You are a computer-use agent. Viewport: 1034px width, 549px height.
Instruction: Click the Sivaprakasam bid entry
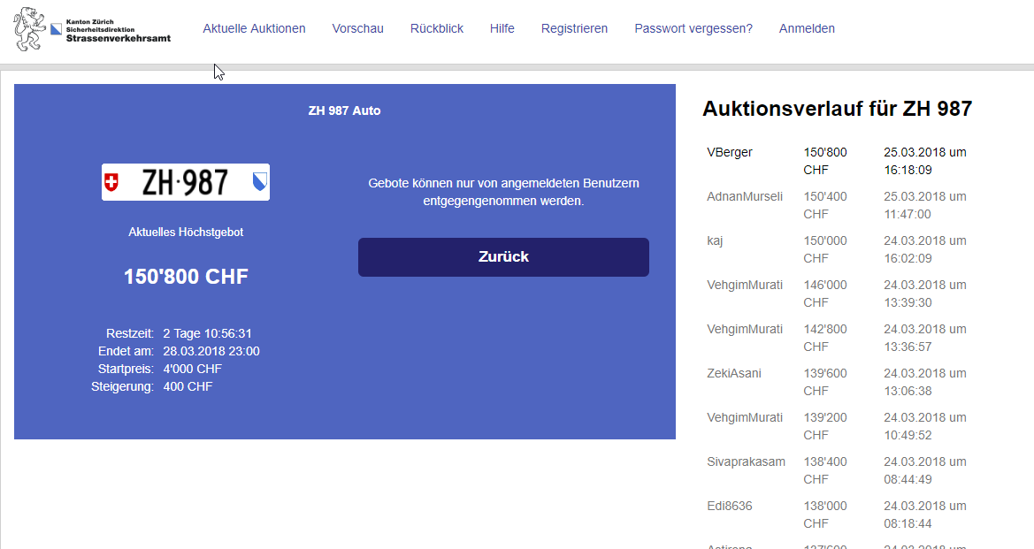click(746, 461)
